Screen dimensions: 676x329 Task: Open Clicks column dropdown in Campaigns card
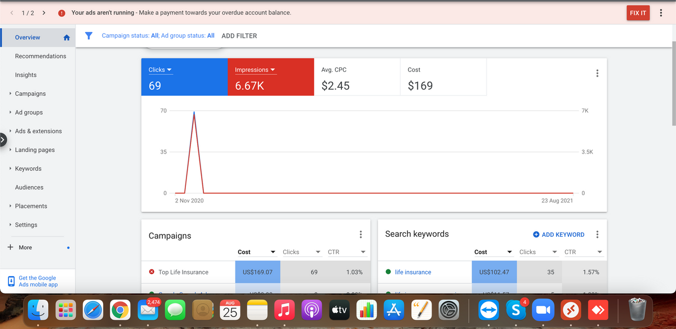pos(318,252)
